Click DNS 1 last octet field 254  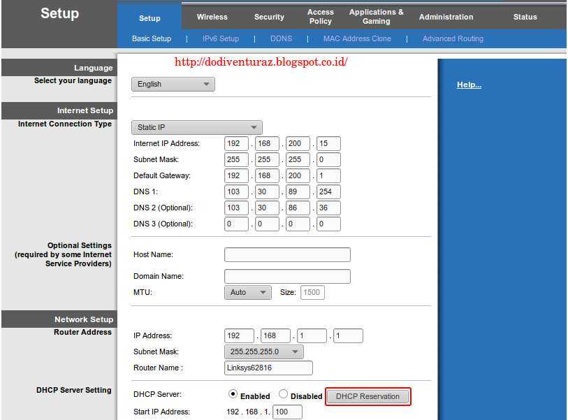coord(328,191)
